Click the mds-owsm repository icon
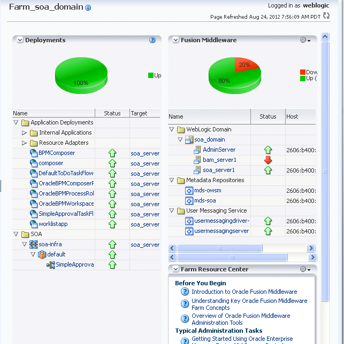This screenshot has width=344, height=344. coord(189,191)
